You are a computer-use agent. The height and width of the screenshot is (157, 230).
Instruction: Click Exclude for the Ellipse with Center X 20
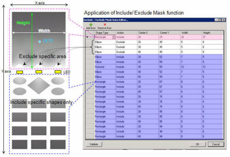pos(126,42)
